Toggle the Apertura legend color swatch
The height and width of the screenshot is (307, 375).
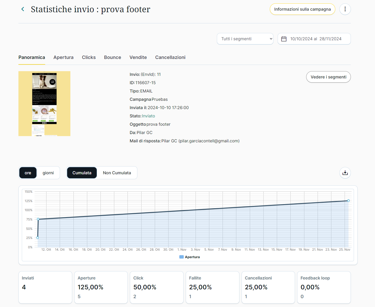[x=182, y=257]
